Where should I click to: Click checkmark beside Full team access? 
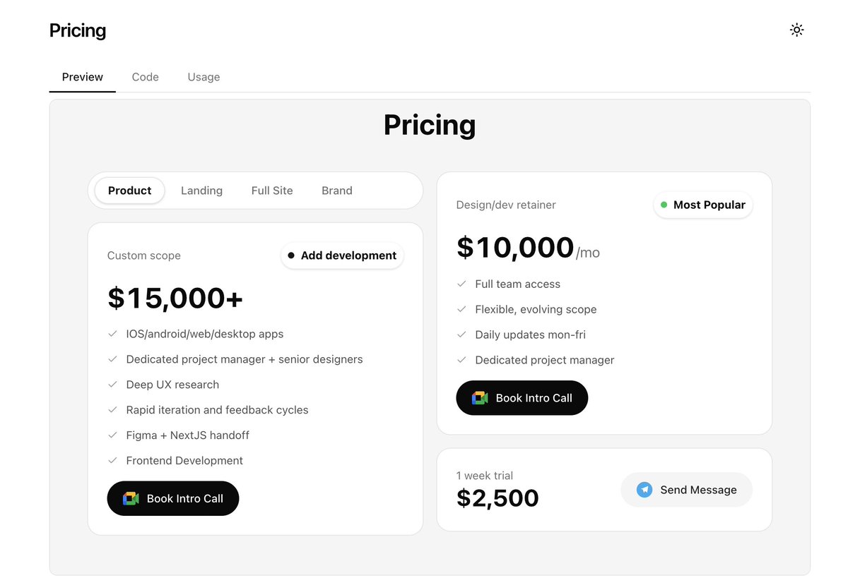pyautogui.click(x=461, y=284)
